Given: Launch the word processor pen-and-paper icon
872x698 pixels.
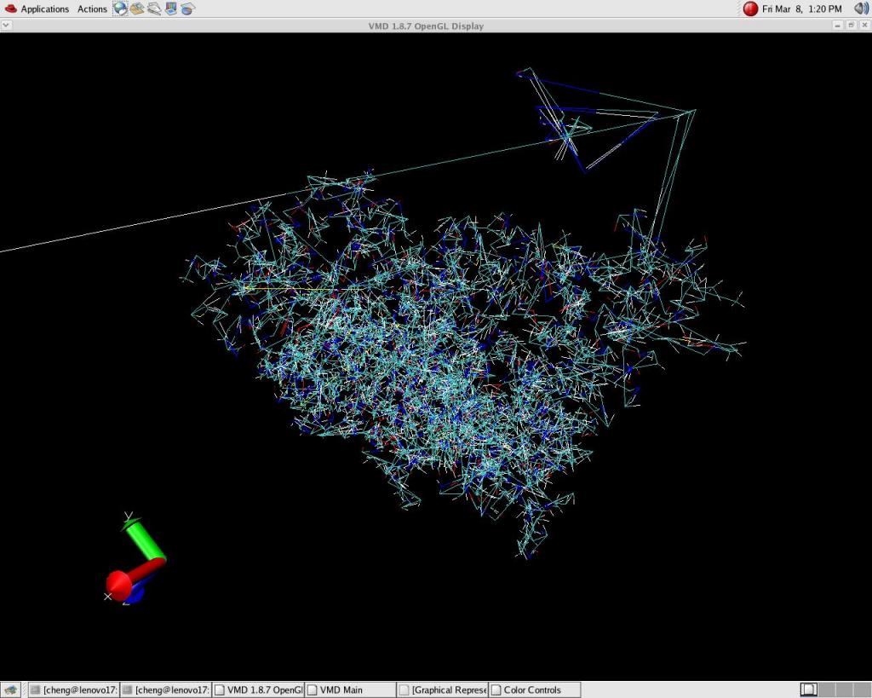Looking at the screenshot, I should pyautogui.click(x=154, y=9).
